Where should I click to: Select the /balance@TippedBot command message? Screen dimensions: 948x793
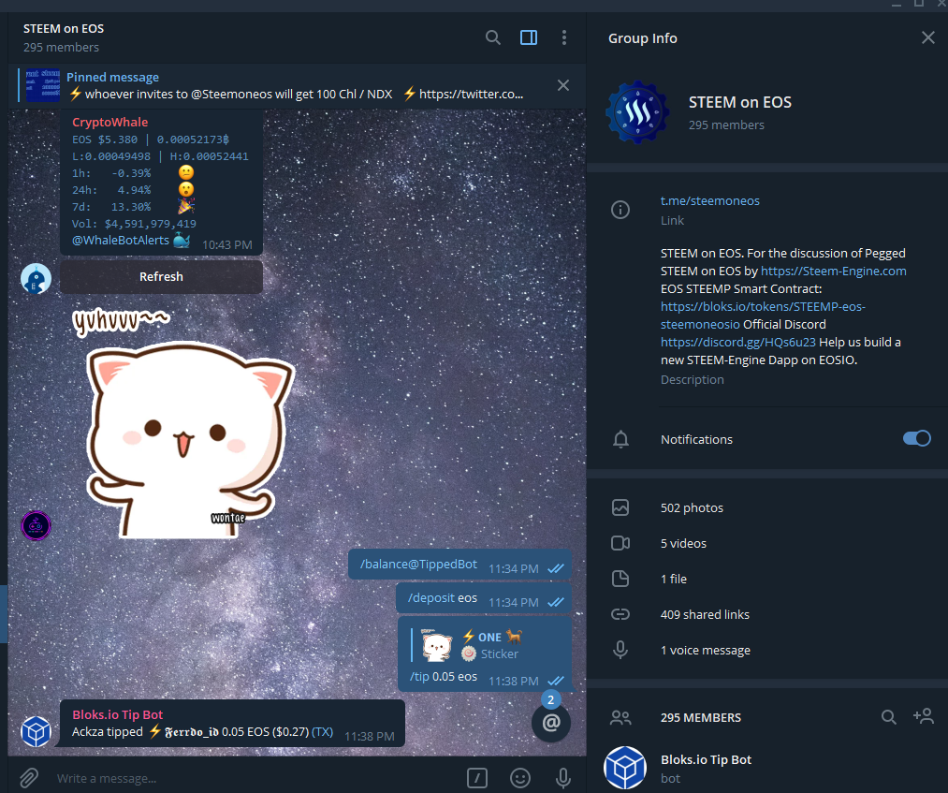(x=460, y=565)
